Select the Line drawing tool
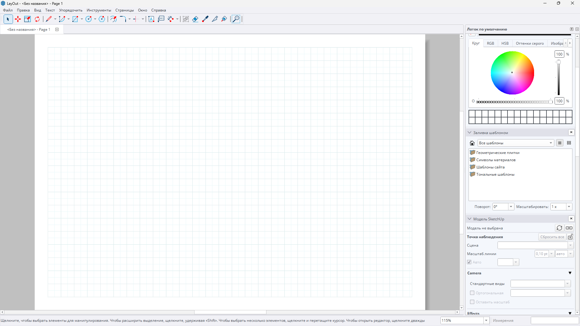The image size is (580, 326). pyautogui.click(x=49, y=19)
